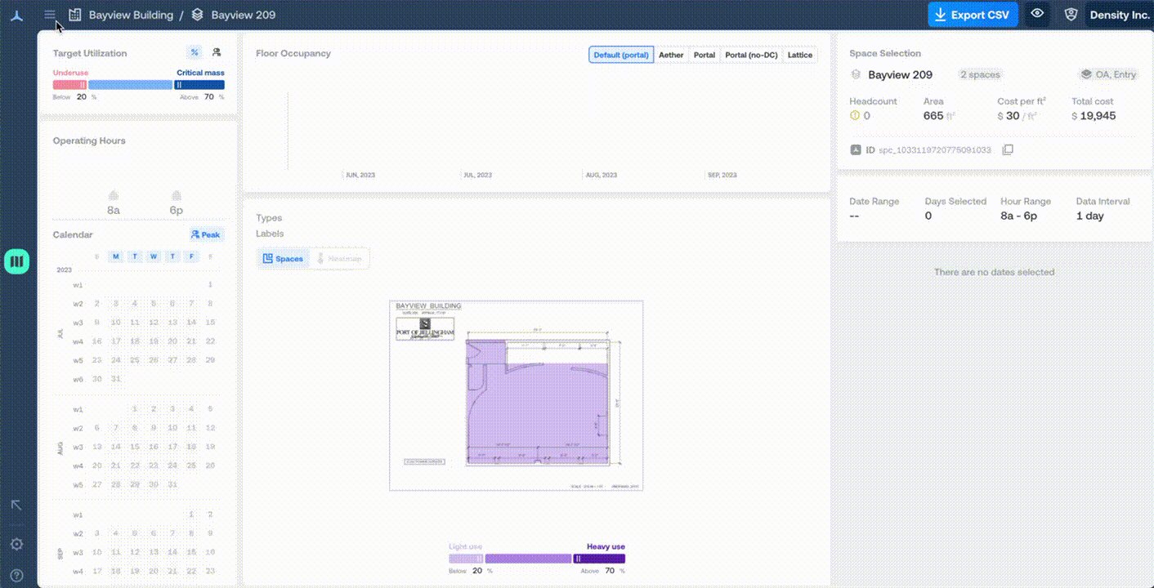Click the Total cost value $19,945
This screenshot has width=1154, height=588.
click(x=1094, y=116)
